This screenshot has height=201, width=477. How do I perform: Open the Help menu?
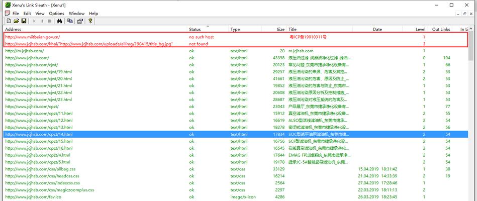point(93,14)
